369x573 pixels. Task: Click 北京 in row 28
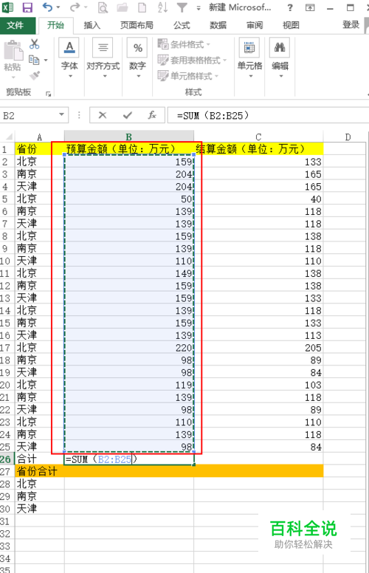(x=39, y=484)
